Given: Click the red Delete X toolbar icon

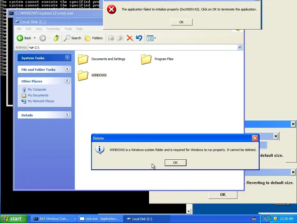Looking at the screenshot, I should pos(130,38).
